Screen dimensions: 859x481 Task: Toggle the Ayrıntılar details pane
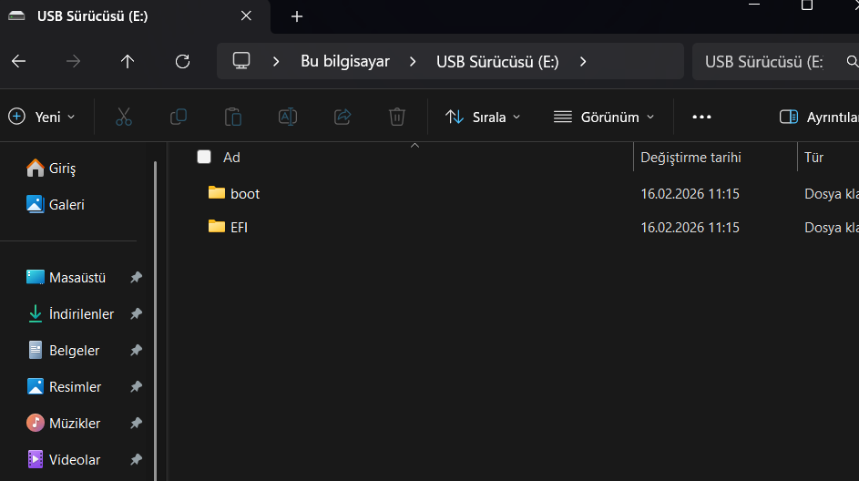pyautogui.click(x=817, y=117)
